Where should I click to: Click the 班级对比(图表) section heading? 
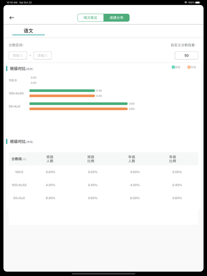[x=22, y=69]
